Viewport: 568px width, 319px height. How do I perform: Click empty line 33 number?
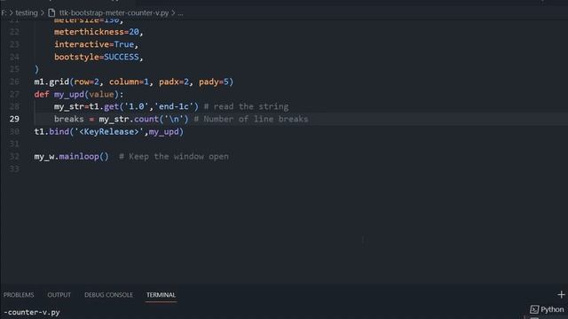[14, 169]
